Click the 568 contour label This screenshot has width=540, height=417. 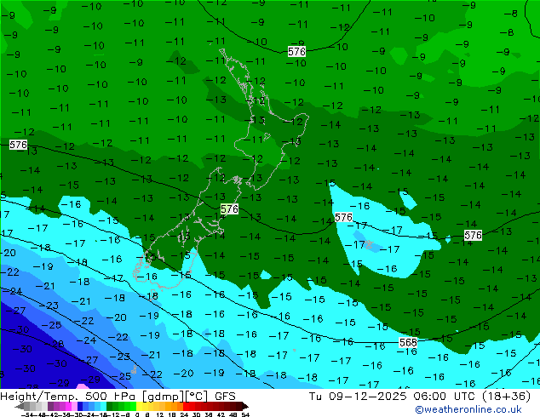tap(408, 342)
